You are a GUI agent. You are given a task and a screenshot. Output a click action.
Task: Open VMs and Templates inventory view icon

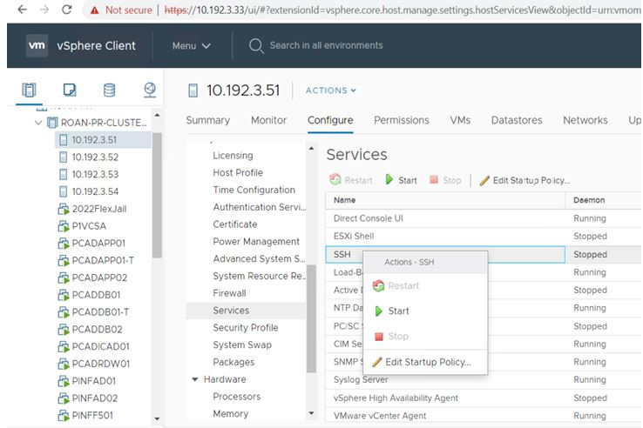[70, 90]
